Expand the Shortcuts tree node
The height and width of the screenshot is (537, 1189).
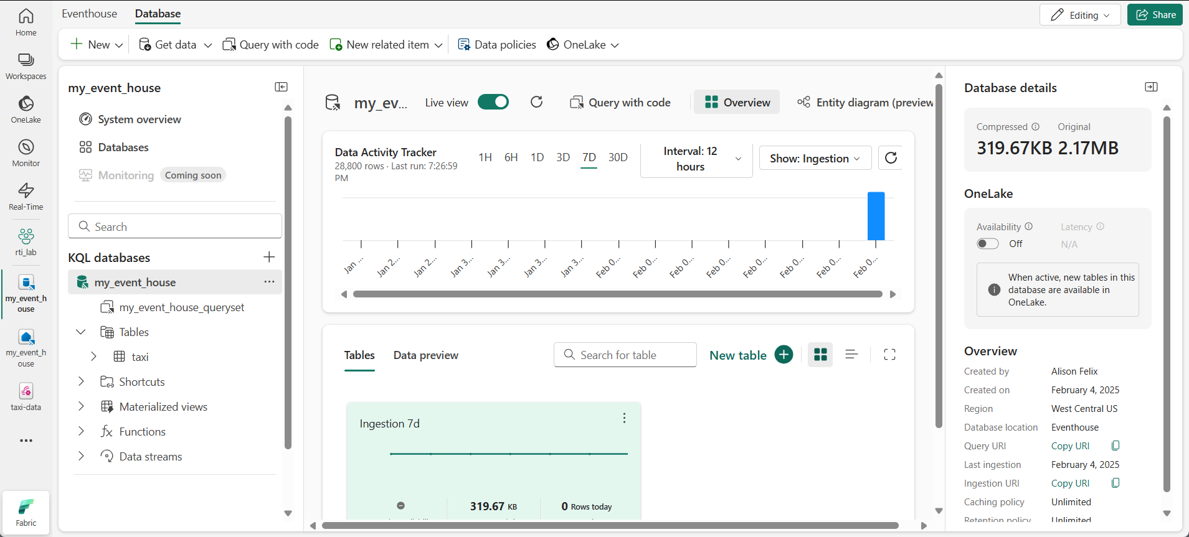tap(81, 381)
